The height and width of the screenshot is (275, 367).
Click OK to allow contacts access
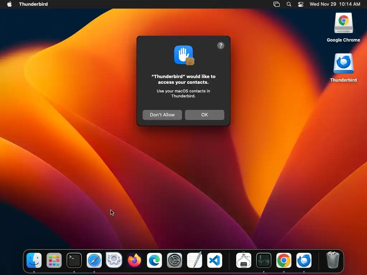pyautogui.click(x=205, y=115)
